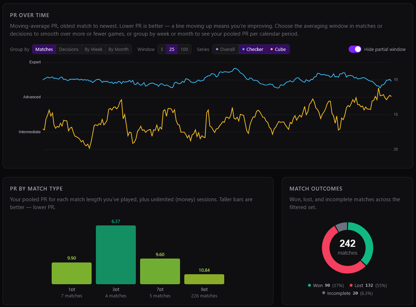Click the PR OVER TIME heading

30,15
